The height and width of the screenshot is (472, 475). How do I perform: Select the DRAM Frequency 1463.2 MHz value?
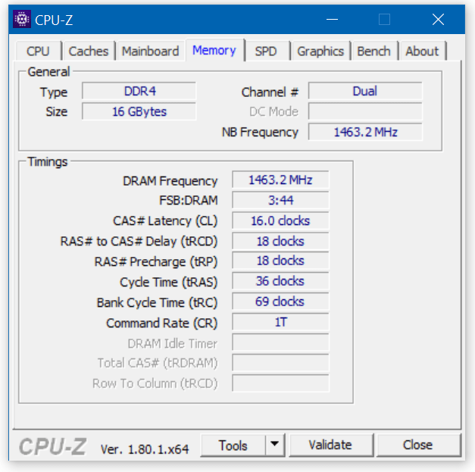[280, 180]
